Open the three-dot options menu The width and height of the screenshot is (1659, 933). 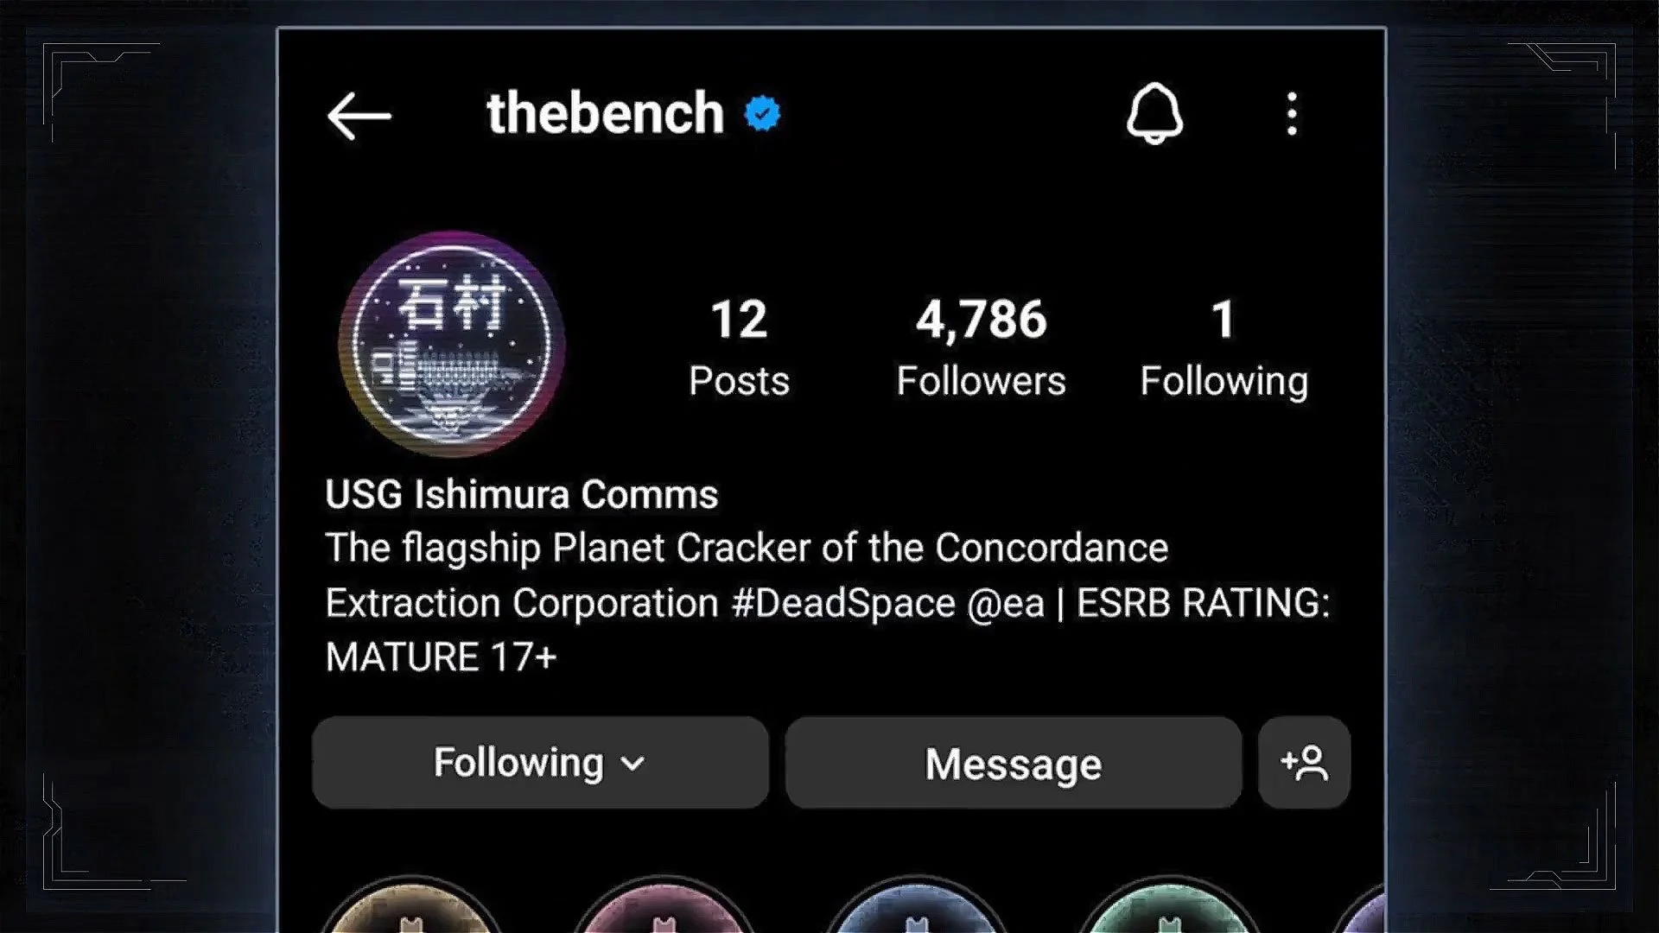(1292, 114)
